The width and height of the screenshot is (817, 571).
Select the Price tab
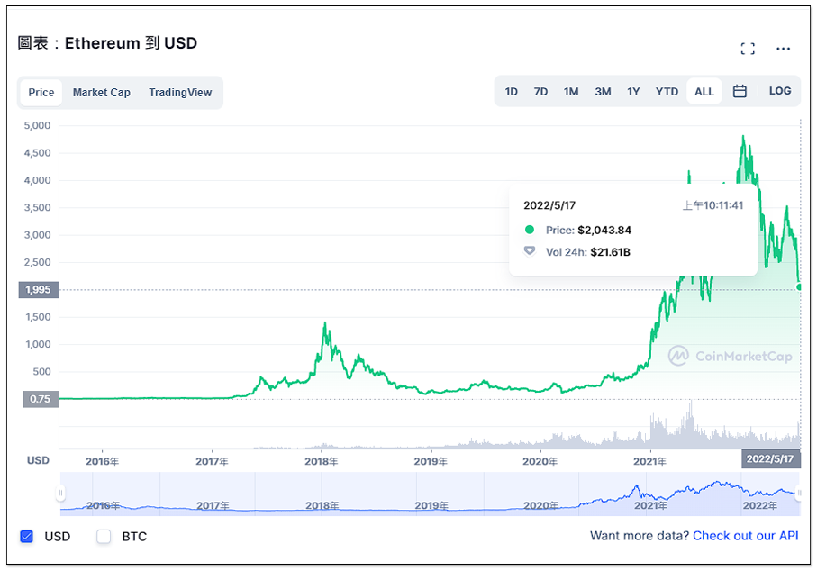[x=41, y=93]
